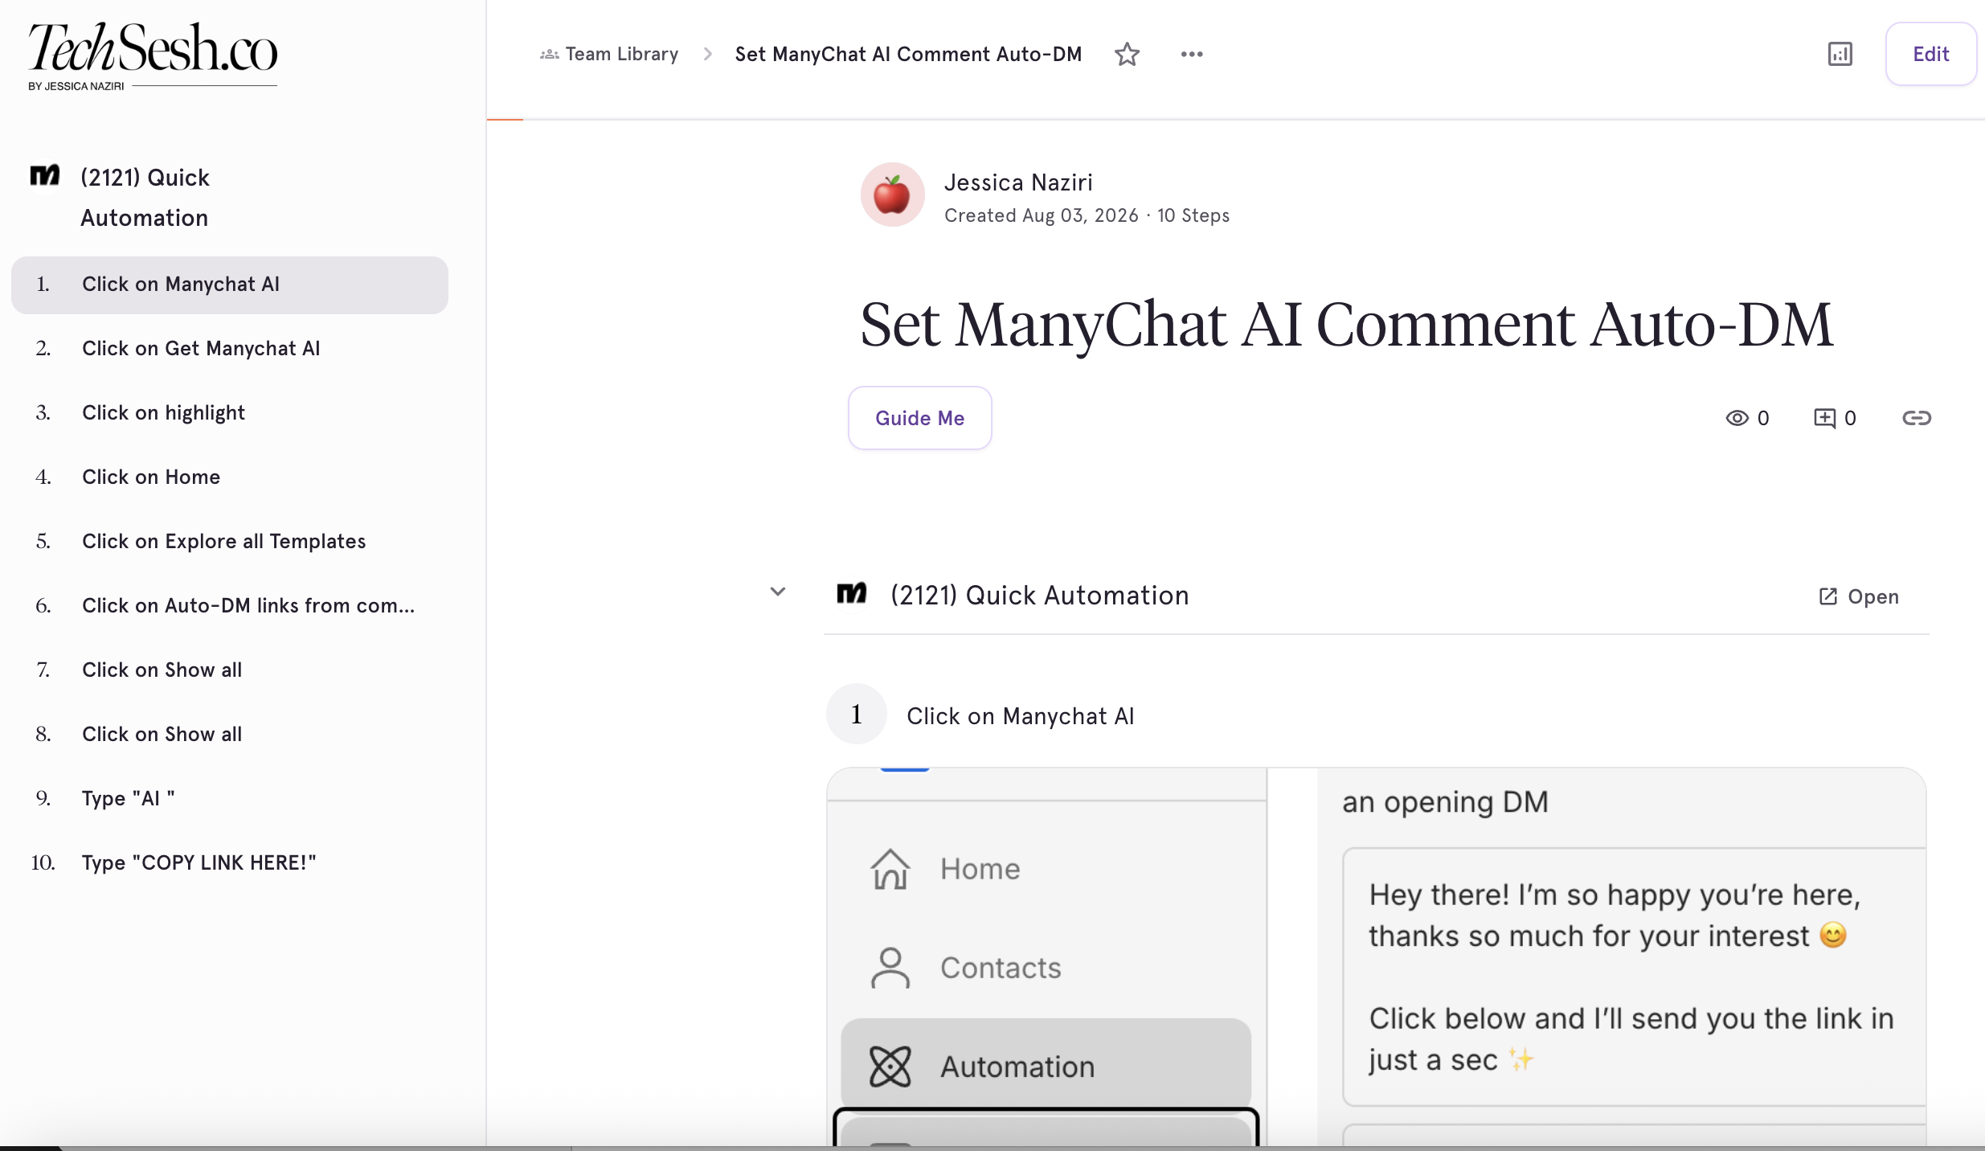Jump to step 7 Click on Show all
Screen dimensions: 1985x1151
point(230,670)
